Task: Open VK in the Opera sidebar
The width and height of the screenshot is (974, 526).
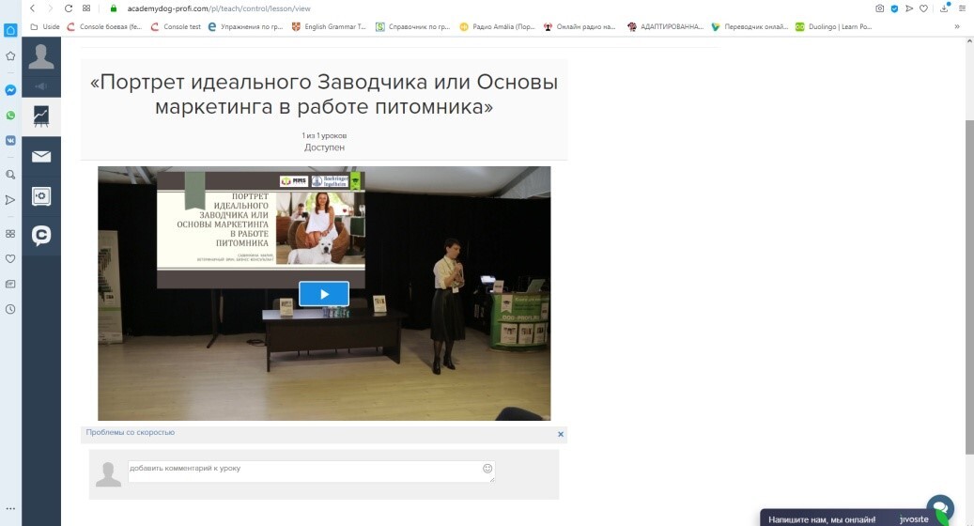Action: point(10,140)
